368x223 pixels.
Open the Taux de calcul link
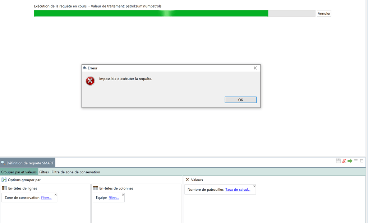point(238,190)
